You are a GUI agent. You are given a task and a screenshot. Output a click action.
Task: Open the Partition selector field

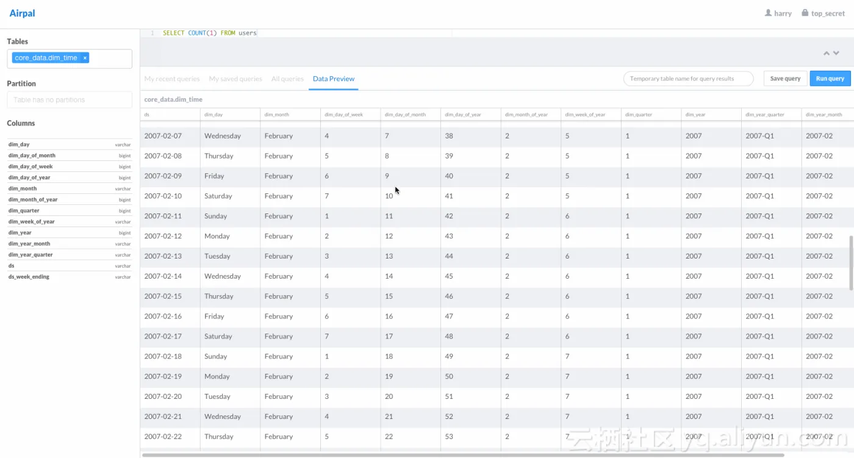(70, 100)
